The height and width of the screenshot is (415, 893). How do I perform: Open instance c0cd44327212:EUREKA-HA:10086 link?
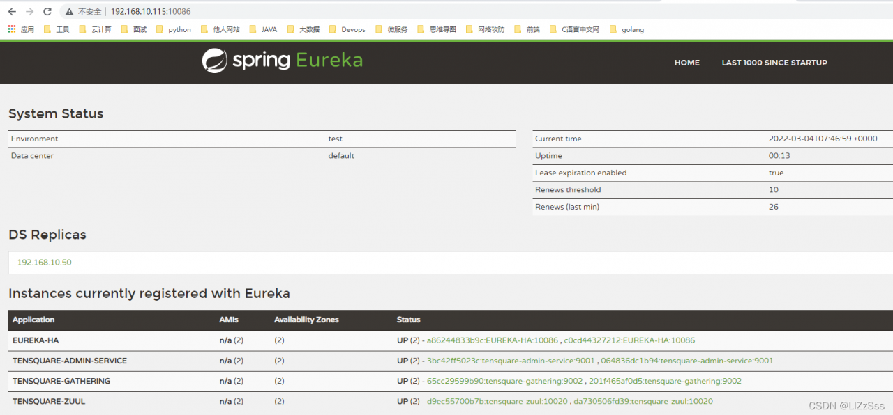click(x=629, y=340)
